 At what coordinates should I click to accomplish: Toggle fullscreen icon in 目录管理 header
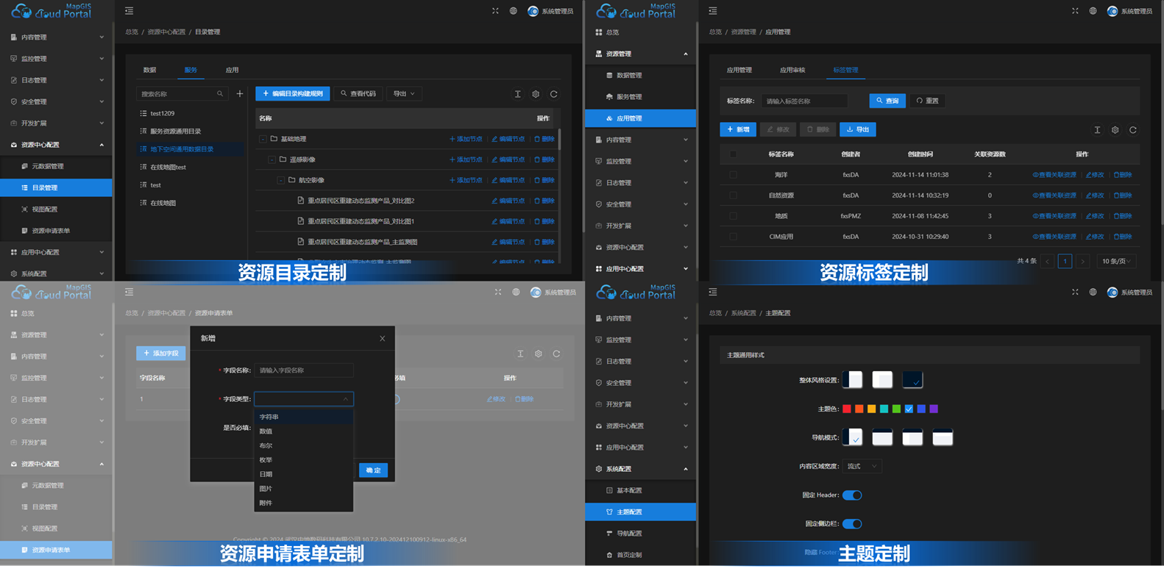[495, 11]
